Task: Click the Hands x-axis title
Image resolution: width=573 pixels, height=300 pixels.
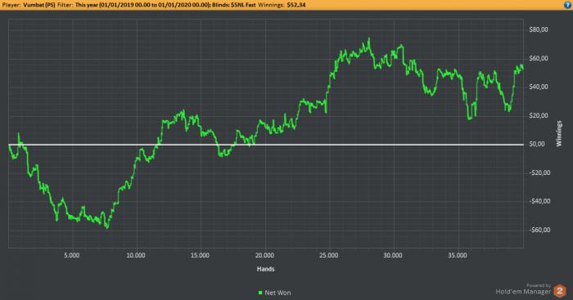Action: (266, 269)
